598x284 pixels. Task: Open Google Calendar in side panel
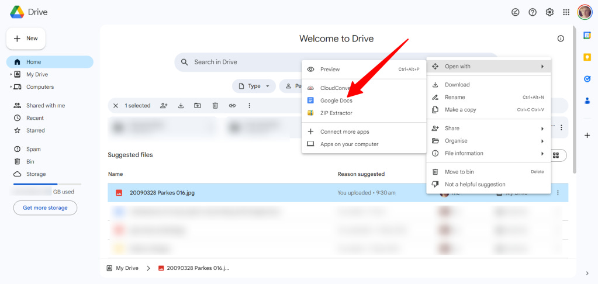pos(587,35)
